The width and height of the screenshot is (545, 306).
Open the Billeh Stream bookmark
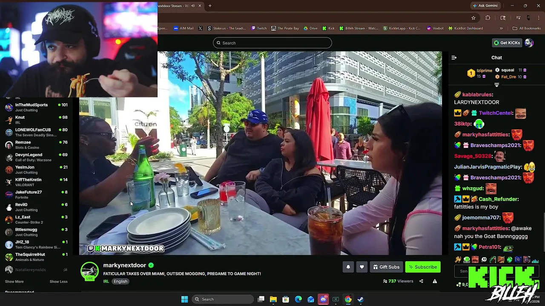coord(359,28)
